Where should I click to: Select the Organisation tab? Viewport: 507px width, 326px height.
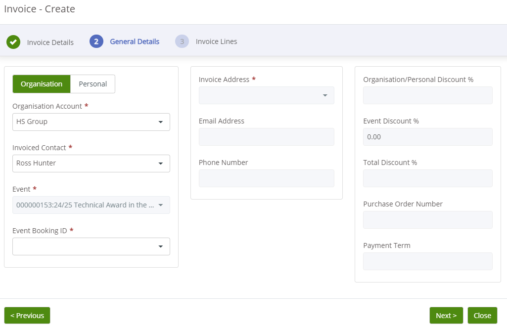[x=42, y=84]
